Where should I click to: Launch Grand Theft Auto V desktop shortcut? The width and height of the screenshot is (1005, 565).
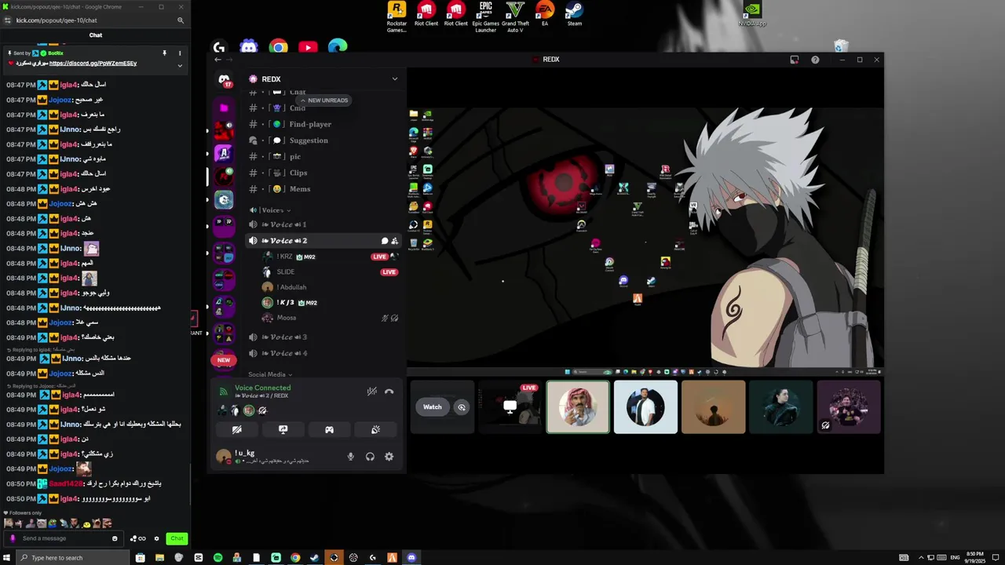coord(515,16)
